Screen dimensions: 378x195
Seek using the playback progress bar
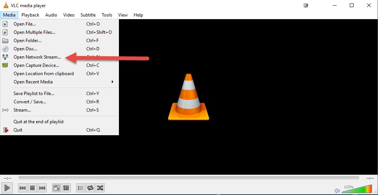tap(189, 178)
